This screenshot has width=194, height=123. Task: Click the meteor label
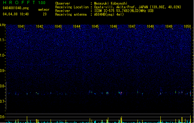44,10
